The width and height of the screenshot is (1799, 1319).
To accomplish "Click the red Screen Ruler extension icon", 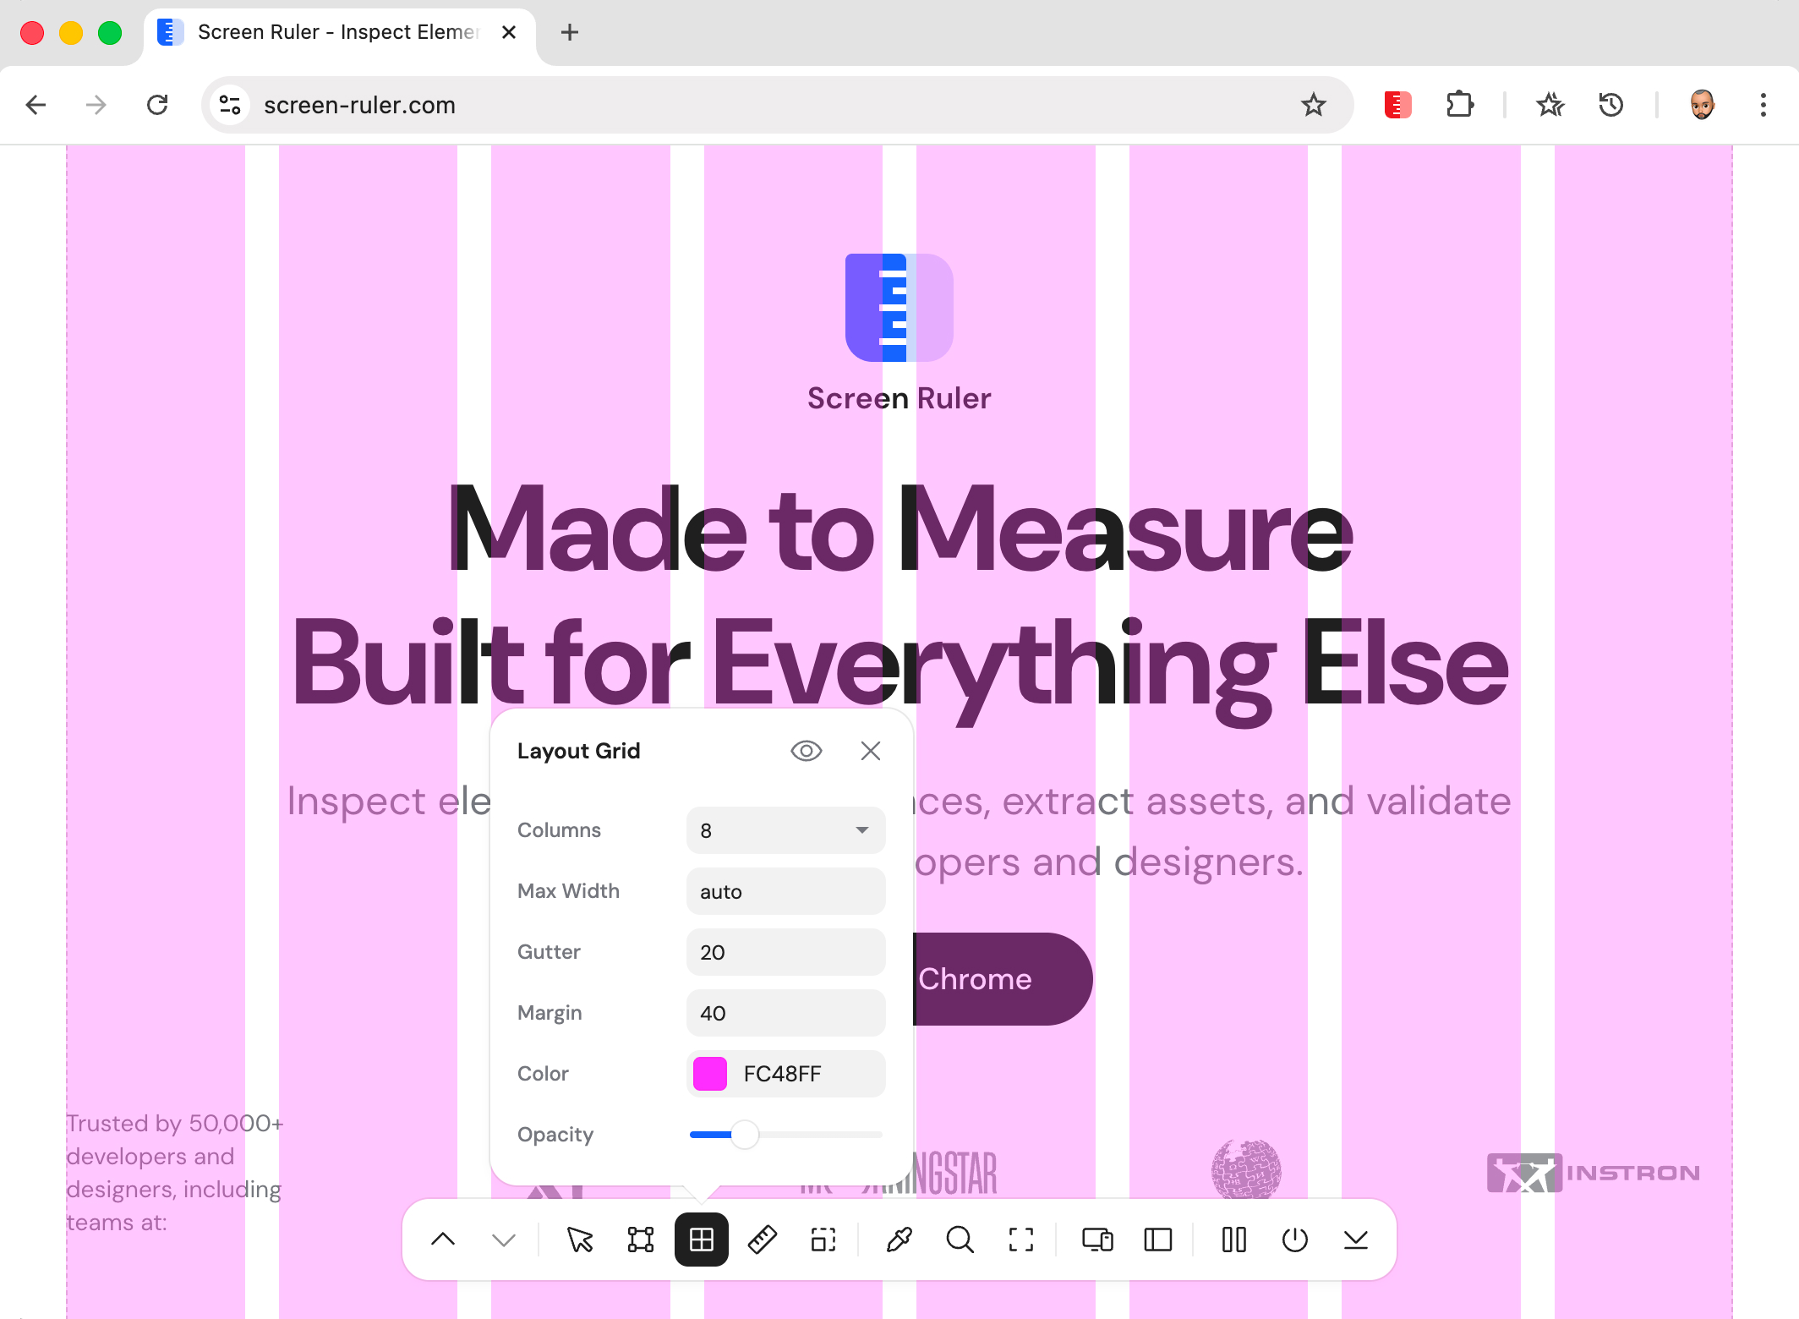I will [x=1397, y=105].
